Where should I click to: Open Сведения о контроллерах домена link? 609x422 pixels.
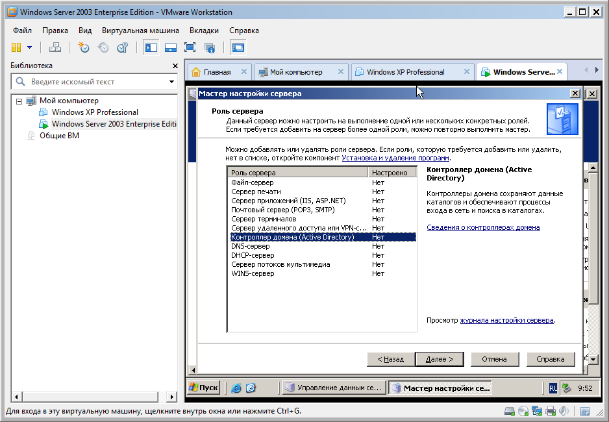[483, 227]
